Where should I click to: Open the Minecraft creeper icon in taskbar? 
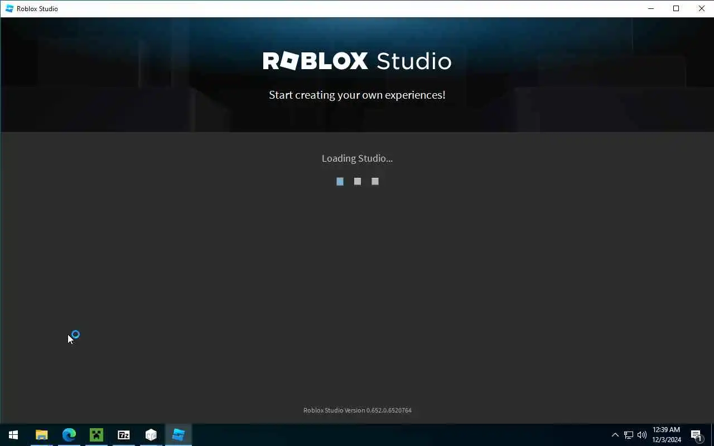coord(96,435)
